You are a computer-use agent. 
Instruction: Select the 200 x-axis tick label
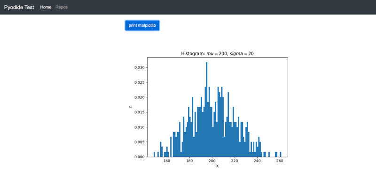[212, 161]
